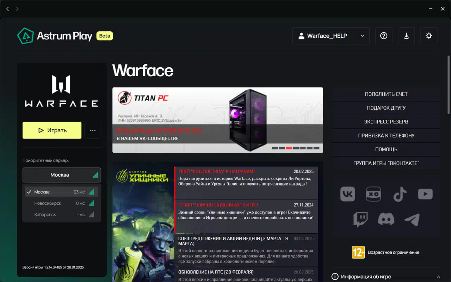This screenshot has height=282, width=451.
Task: Click the 20.02.2025 news date
Action: 303,171
